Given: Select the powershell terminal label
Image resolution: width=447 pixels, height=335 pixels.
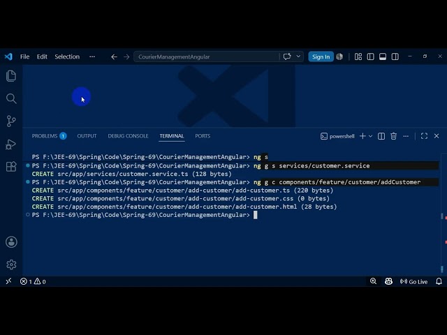Looking at the screenshot, I should tap(337, 136).
